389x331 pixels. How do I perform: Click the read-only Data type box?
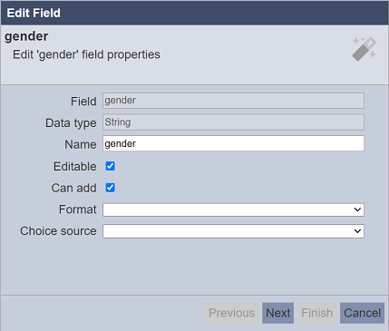[233, 122]
